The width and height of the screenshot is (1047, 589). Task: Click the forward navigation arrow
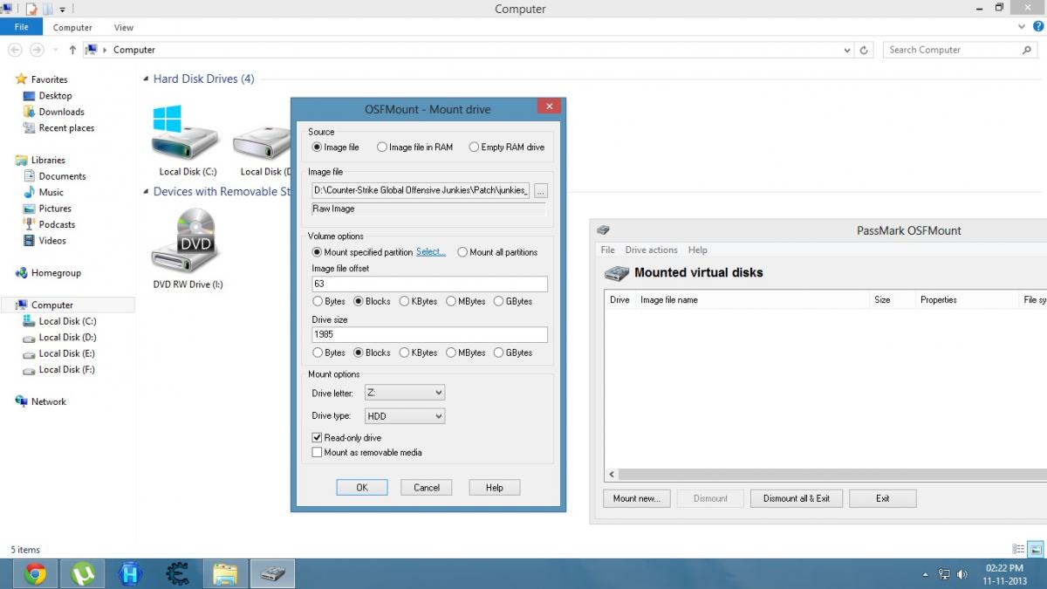point(37,50)
